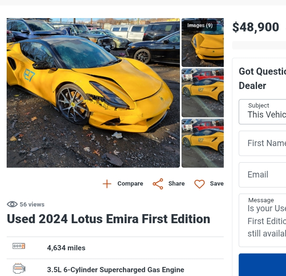Open the Images (9) gallery badge
This screenshot has height=276, width=286.
[200, 26]
